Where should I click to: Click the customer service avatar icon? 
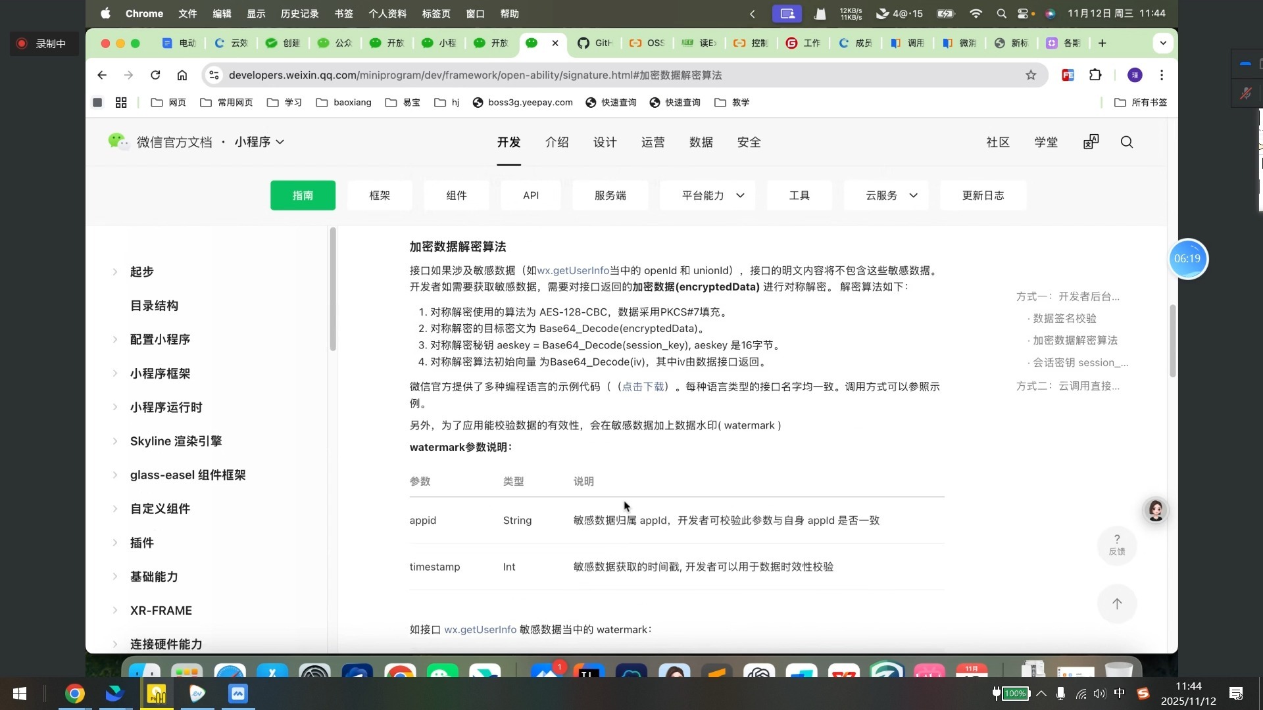tap(1155, 510)
